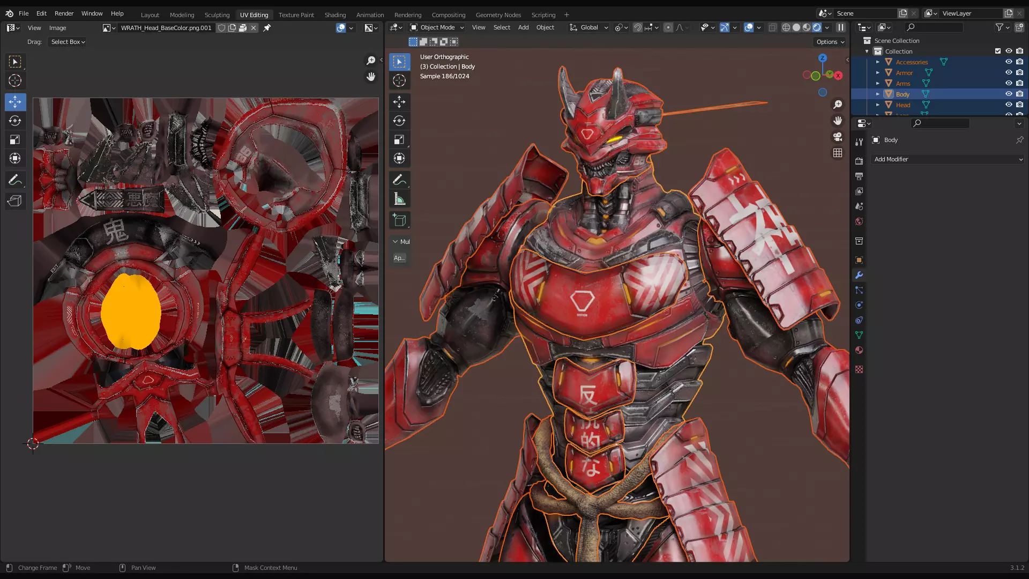The height and width of the screenshot is (579, 1029).
Task: Unlink the WRATH_Head_BaseColor image
Action: pos(254,28)
